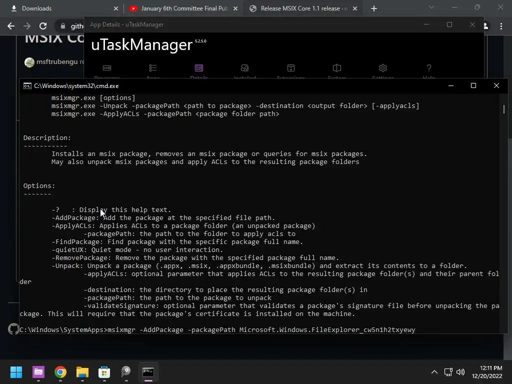Show hidden system tray icons
This screenshot has height=384, width=512.
pos(434,372)
